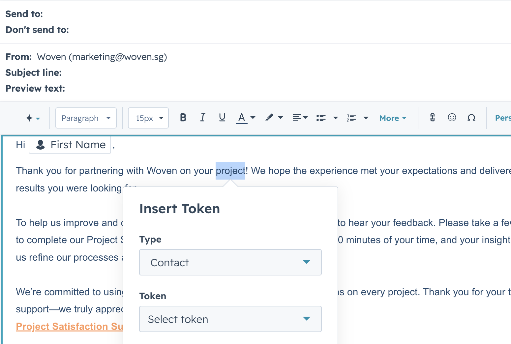Open the Select token dropdown

[x=230, y=319]
